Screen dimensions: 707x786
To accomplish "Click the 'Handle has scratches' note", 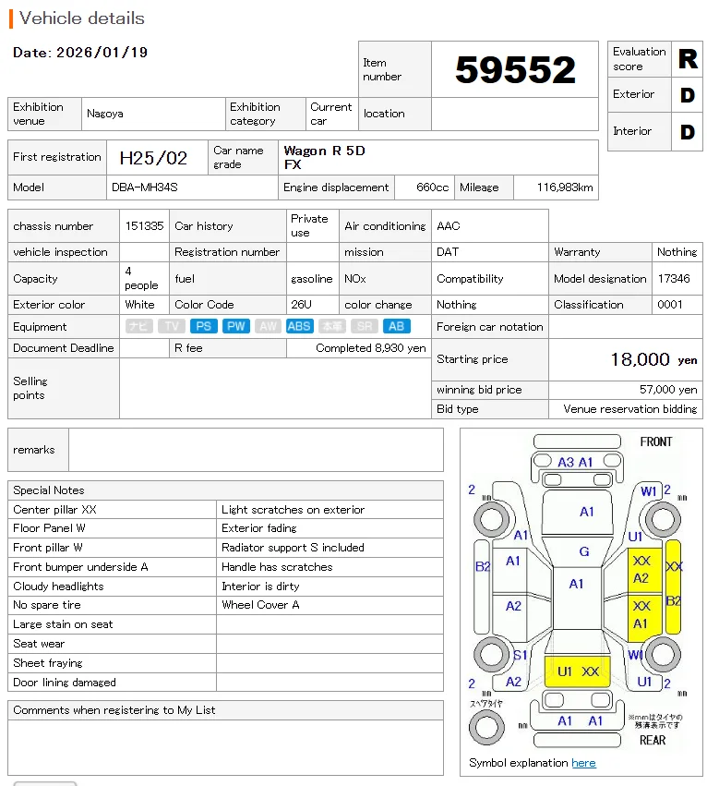I will pos(277,566).
